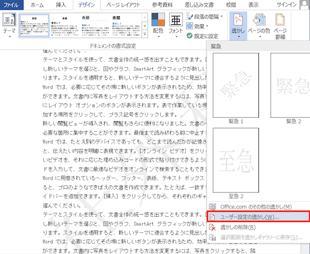Expand the ページの色 dropdown arrow
This screenshot has height=254, width=310.
pyautogui.click(x=260, y=37)
